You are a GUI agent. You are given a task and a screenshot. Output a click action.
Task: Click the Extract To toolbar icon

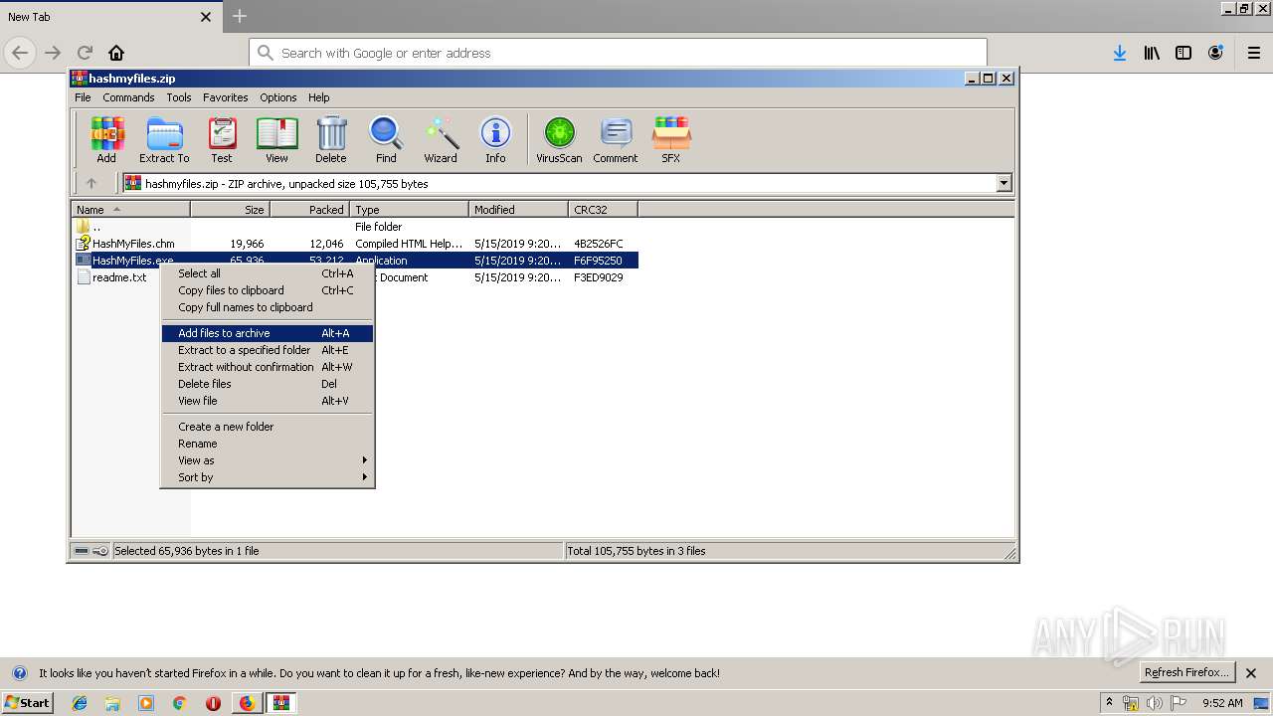164,139
